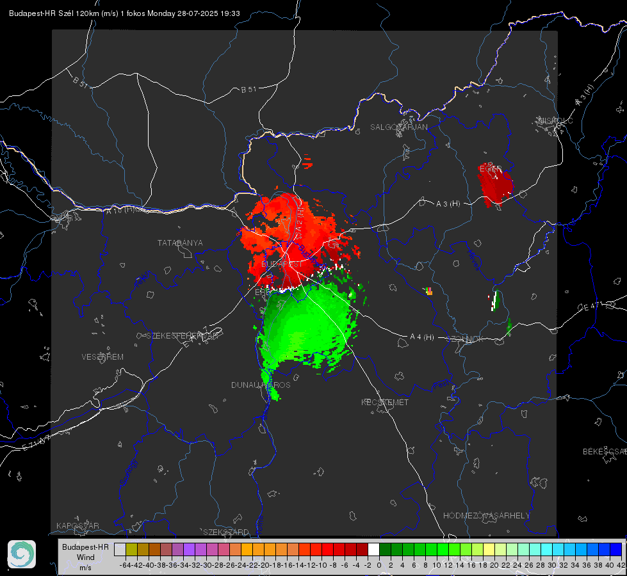The image size is (627, 576).
Task: Click the legend value 10
Action: pos(437,565)
